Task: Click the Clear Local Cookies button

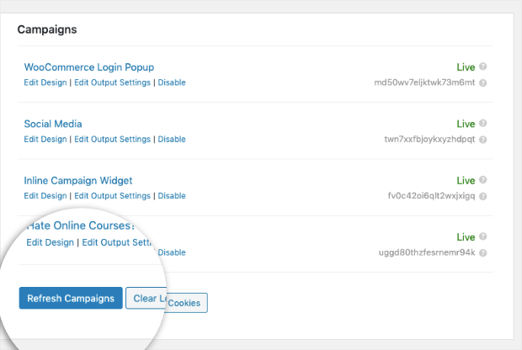Action: point(167,300)
